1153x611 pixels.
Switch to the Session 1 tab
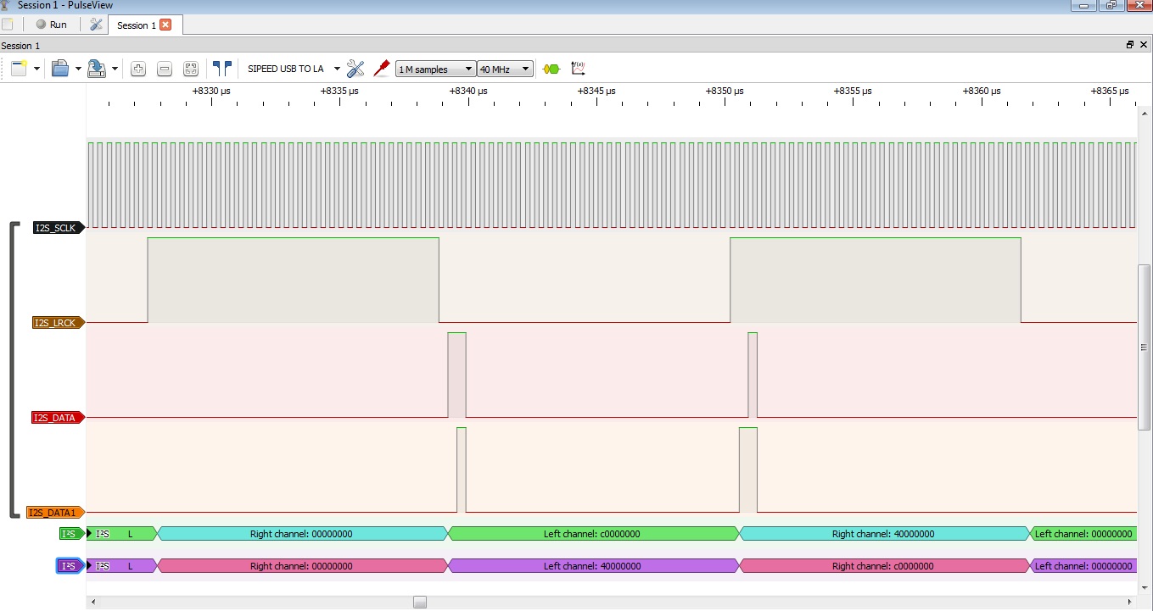pyautogui.click(x=136, y=25)
